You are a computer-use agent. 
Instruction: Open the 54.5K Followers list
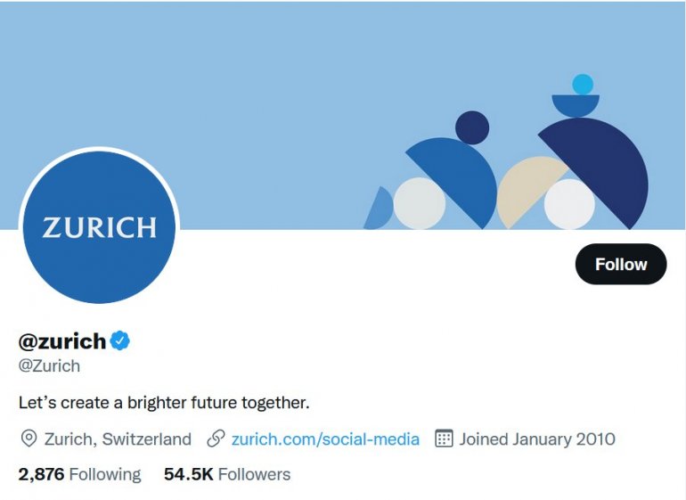pos(226,474)
